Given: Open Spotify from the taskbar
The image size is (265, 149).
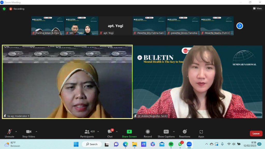Looking at the screenshot, I should [171, 144].
